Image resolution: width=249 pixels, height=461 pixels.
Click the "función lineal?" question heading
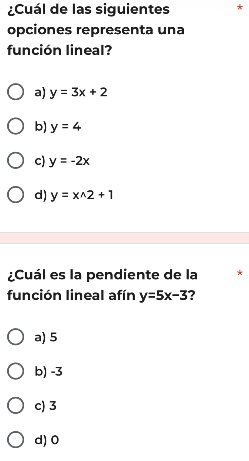coord(96,30)
